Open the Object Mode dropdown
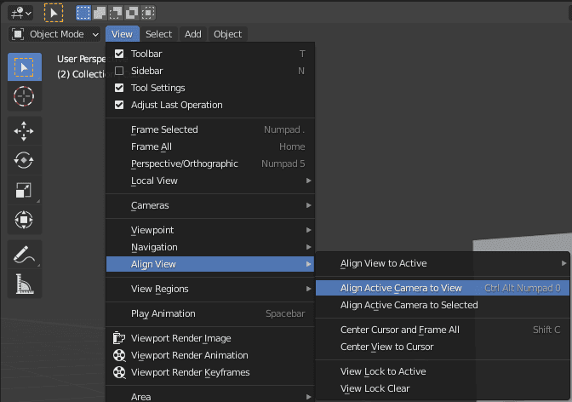Viewport: 572px width, 402px height. (55, 34)
